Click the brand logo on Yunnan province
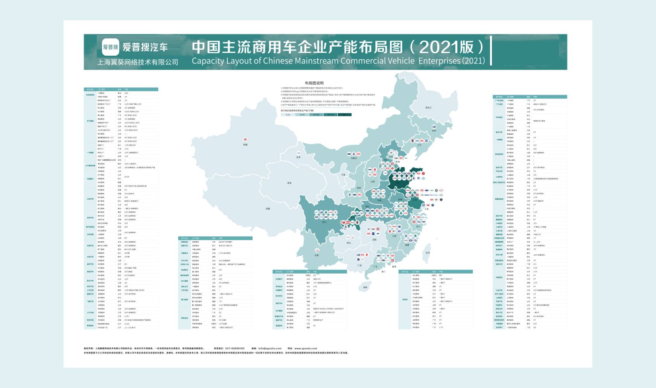This screenshot has width=656, height=388. tap(317, 251)
